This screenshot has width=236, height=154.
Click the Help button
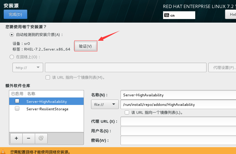tap(231, 14)
